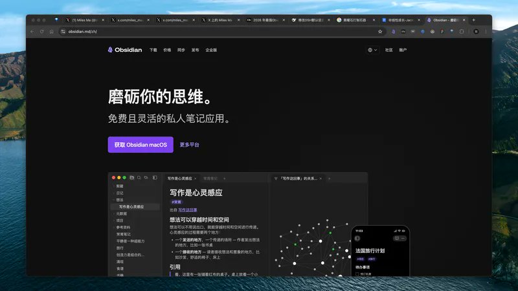Open the site information icon beside the URL
Viewport: 518px width, 291px height.
[63, 31]
